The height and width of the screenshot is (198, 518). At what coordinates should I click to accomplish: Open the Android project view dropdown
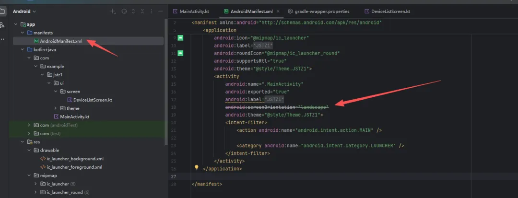click(x=24, y=11)
